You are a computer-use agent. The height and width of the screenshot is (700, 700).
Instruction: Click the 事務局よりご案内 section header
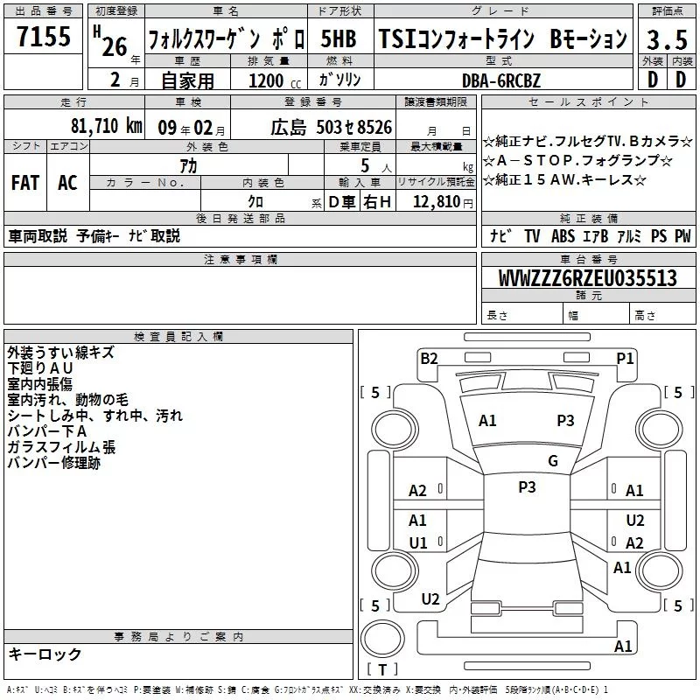click(x=178, y=637)
